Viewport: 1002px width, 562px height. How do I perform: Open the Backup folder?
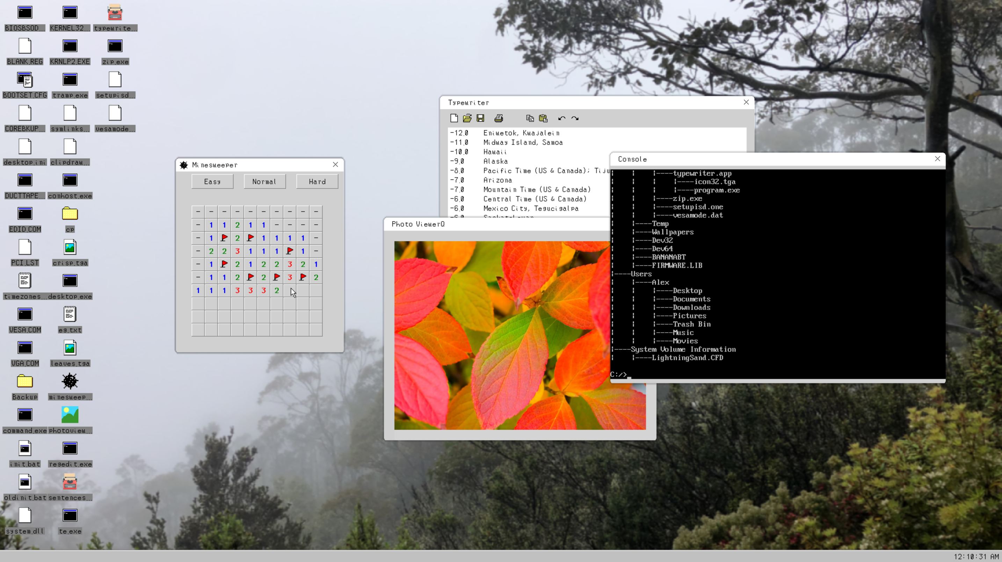pos(24,382)
